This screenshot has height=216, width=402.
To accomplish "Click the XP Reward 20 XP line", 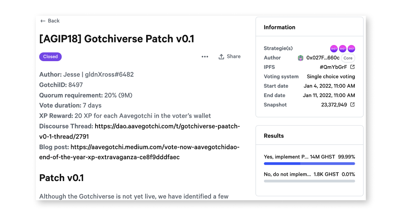I will point(125,116).
